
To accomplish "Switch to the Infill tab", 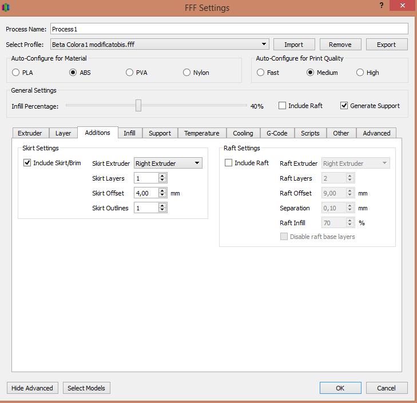I will pos(130,133).
